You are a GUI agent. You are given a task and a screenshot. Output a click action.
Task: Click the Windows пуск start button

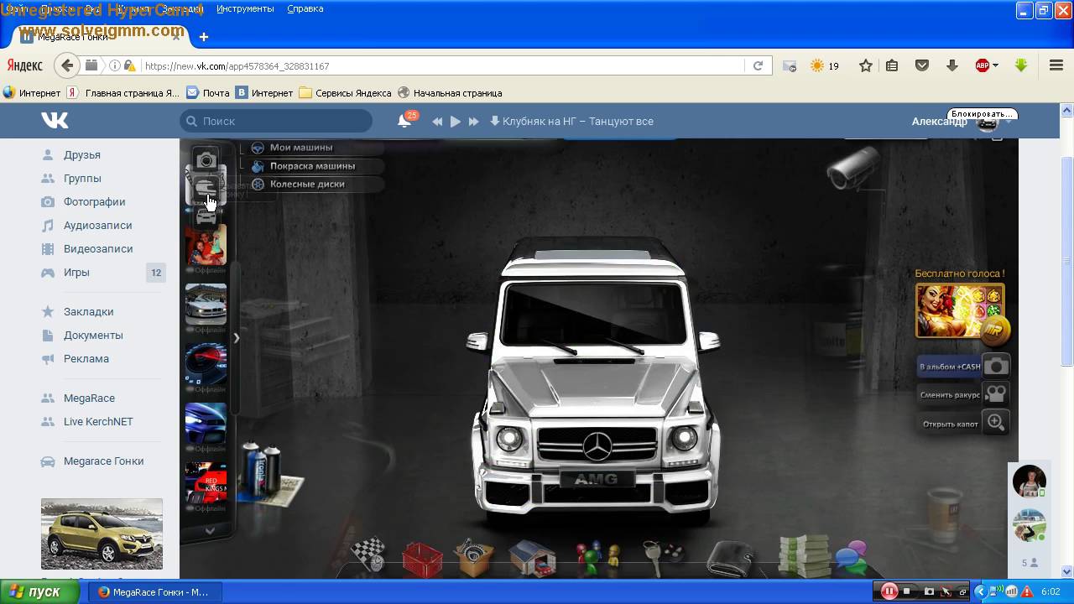pos(40,591)
